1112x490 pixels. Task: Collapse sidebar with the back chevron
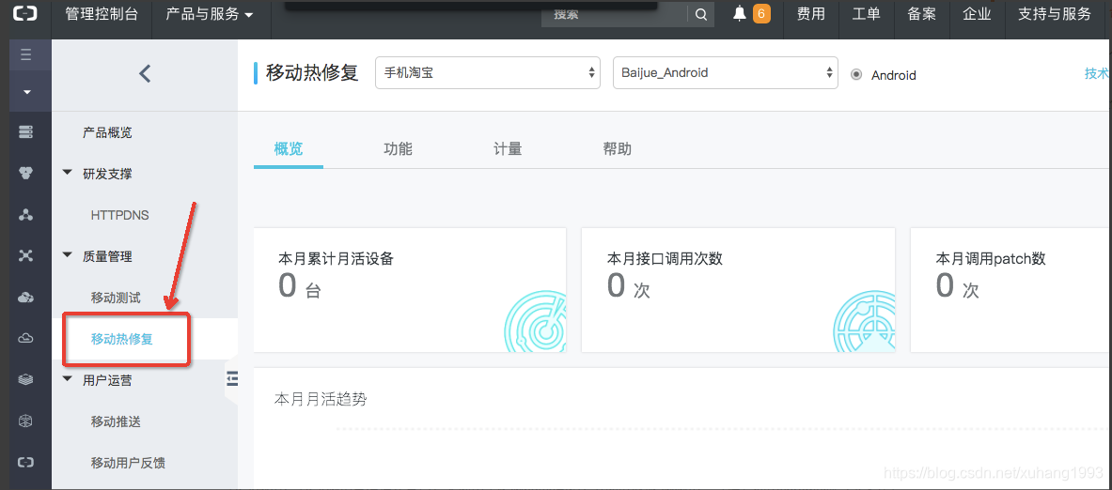tap(145, 73)
